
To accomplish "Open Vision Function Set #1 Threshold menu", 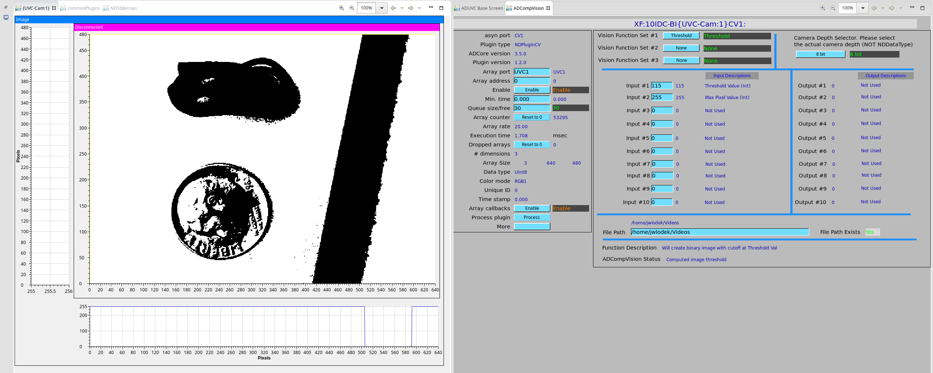I will point(681,36).
